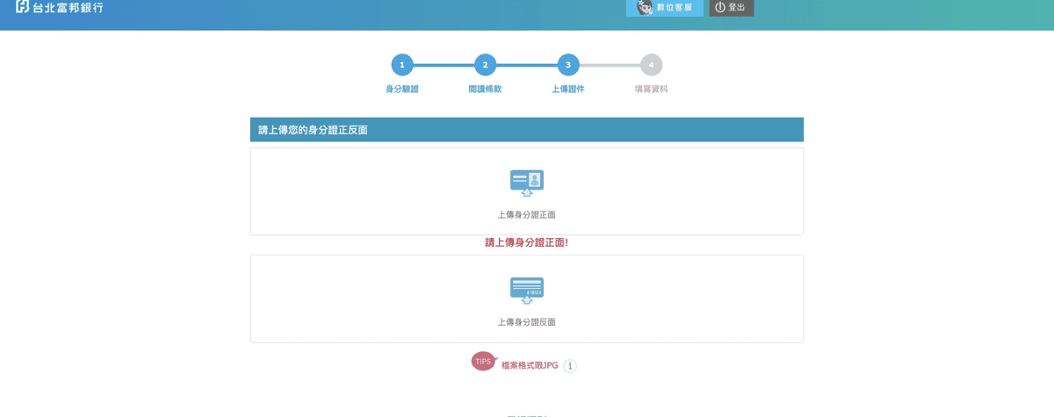Open the 數位客服 digital customer service button
Image resolution: width=1054 pixels, height=417 pixels.
[x=664, y=8]
